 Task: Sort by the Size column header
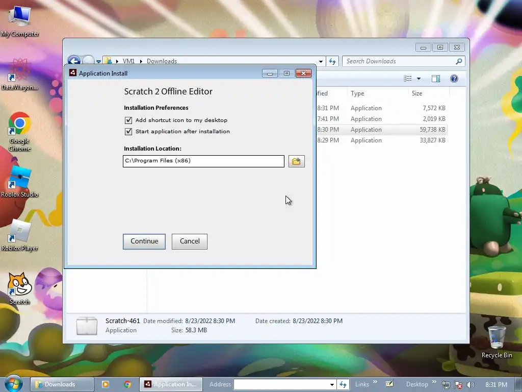tap(429, 93)
